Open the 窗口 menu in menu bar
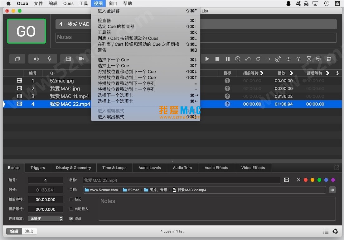Viewport: 344px width, 240px height. coord(113,3)
